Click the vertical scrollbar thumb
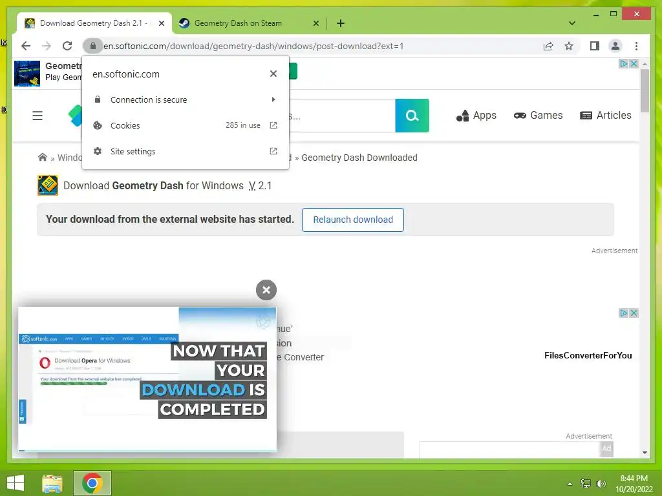 coord(645,90)
